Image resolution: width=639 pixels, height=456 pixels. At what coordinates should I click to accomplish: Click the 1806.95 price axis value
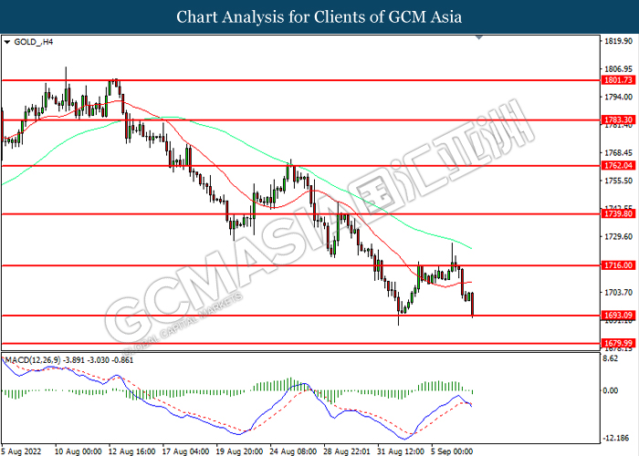click(x=619, y=68)
